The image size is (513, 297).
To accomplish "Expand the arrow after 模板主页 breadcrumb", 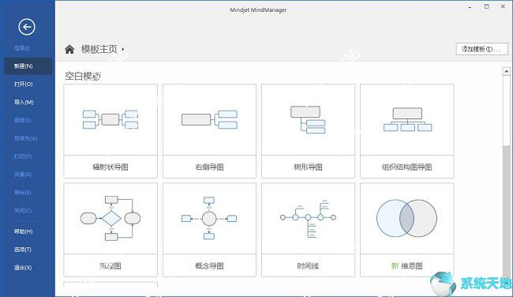I will click(123, 49).
